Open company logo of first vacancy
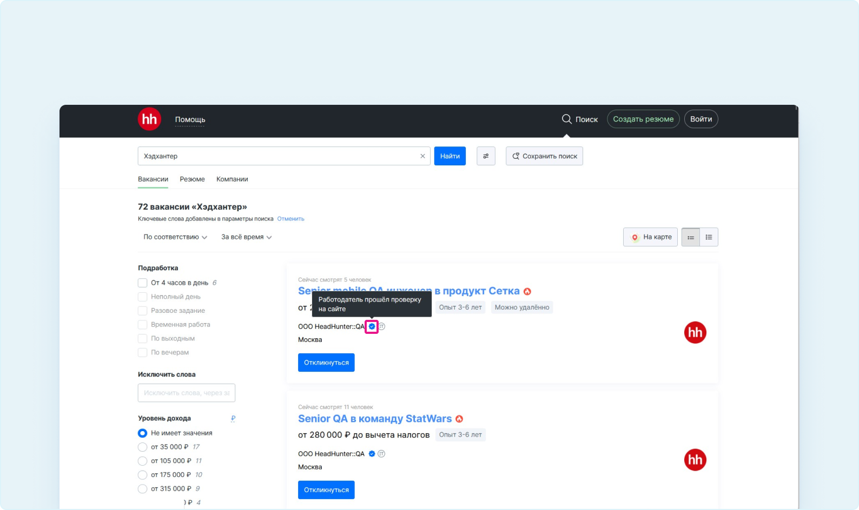 [695, 332]
